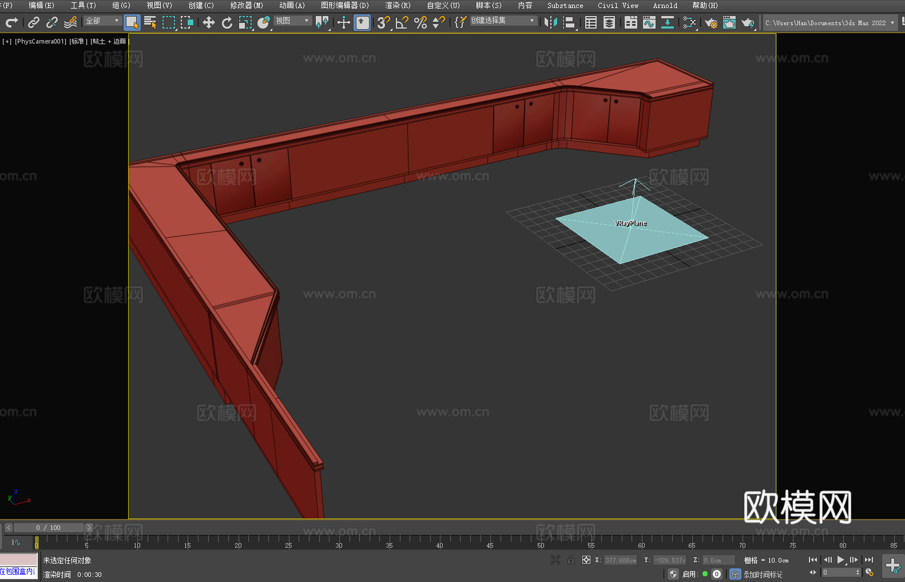Image resolution: width=905 pixels, height=582 pixels.
Task: Click the Y coordinate field
Action: click(669, 560)
